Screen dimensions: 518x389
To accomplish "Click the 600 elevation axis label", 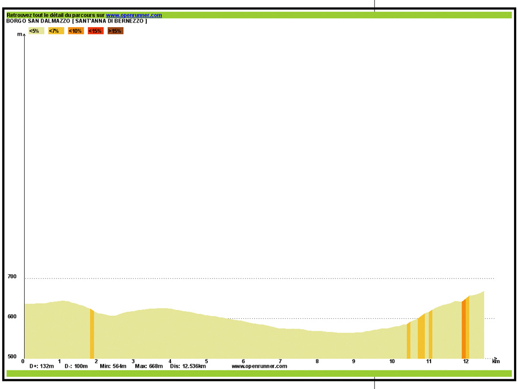I will 12,316.
